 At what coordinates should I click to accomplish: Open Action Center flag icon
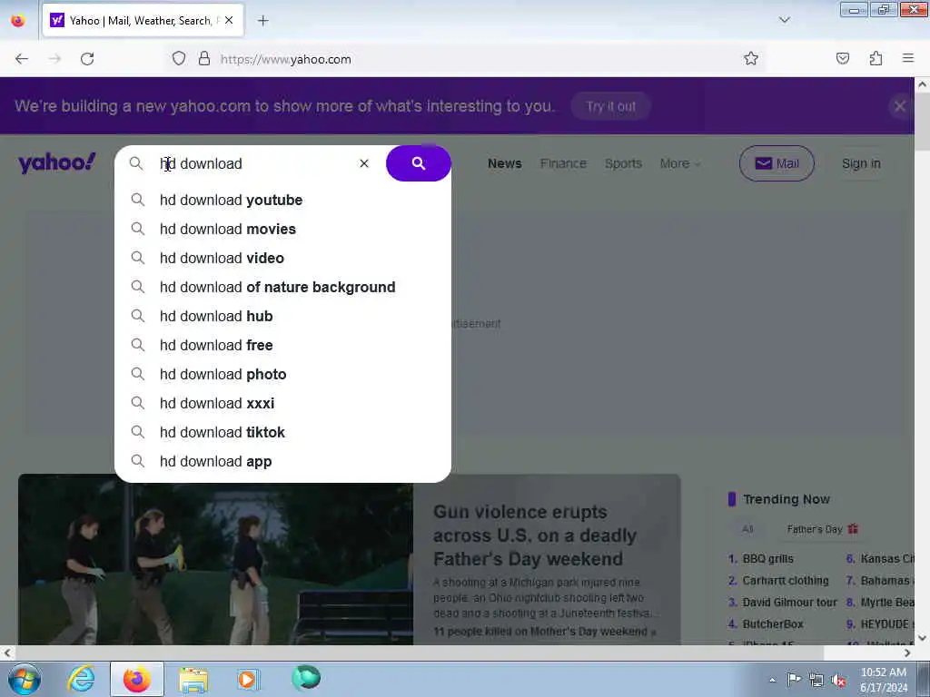[794, 679]
